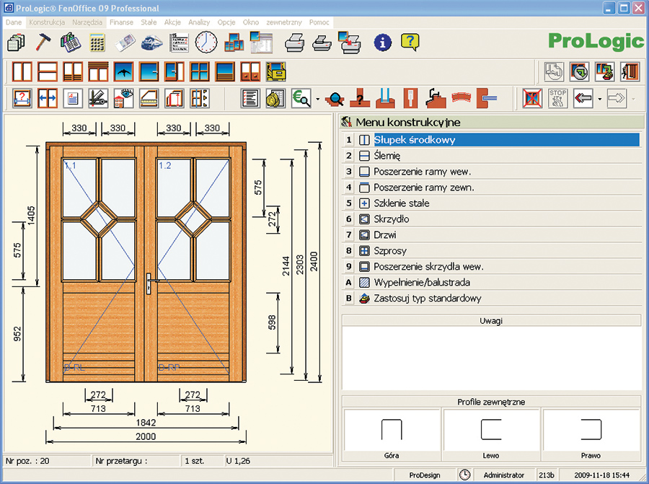Open the Analizy menu
The width and height of the screenshot is (649, 484).
[x=199, y=22]
